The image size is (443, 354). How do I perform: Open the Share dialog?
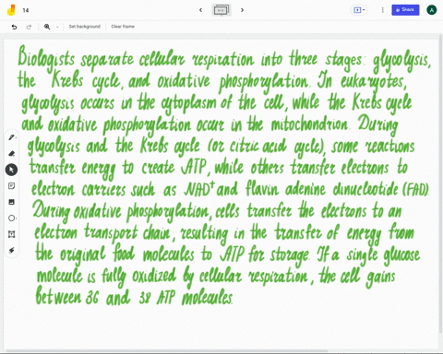click(x=405, y=10)
